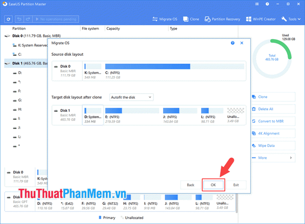305x224 pixels.
Task: Open Migrate OS from top toolbar
Action: point(165,19)
